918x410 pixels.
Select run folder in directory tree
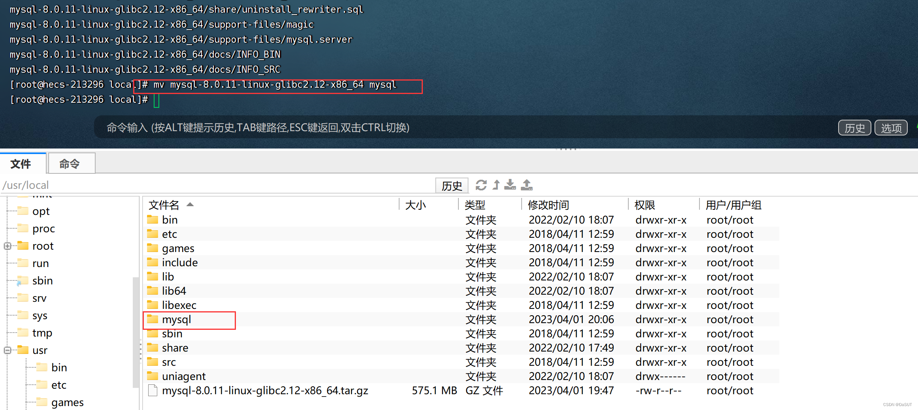pos(40,263)
